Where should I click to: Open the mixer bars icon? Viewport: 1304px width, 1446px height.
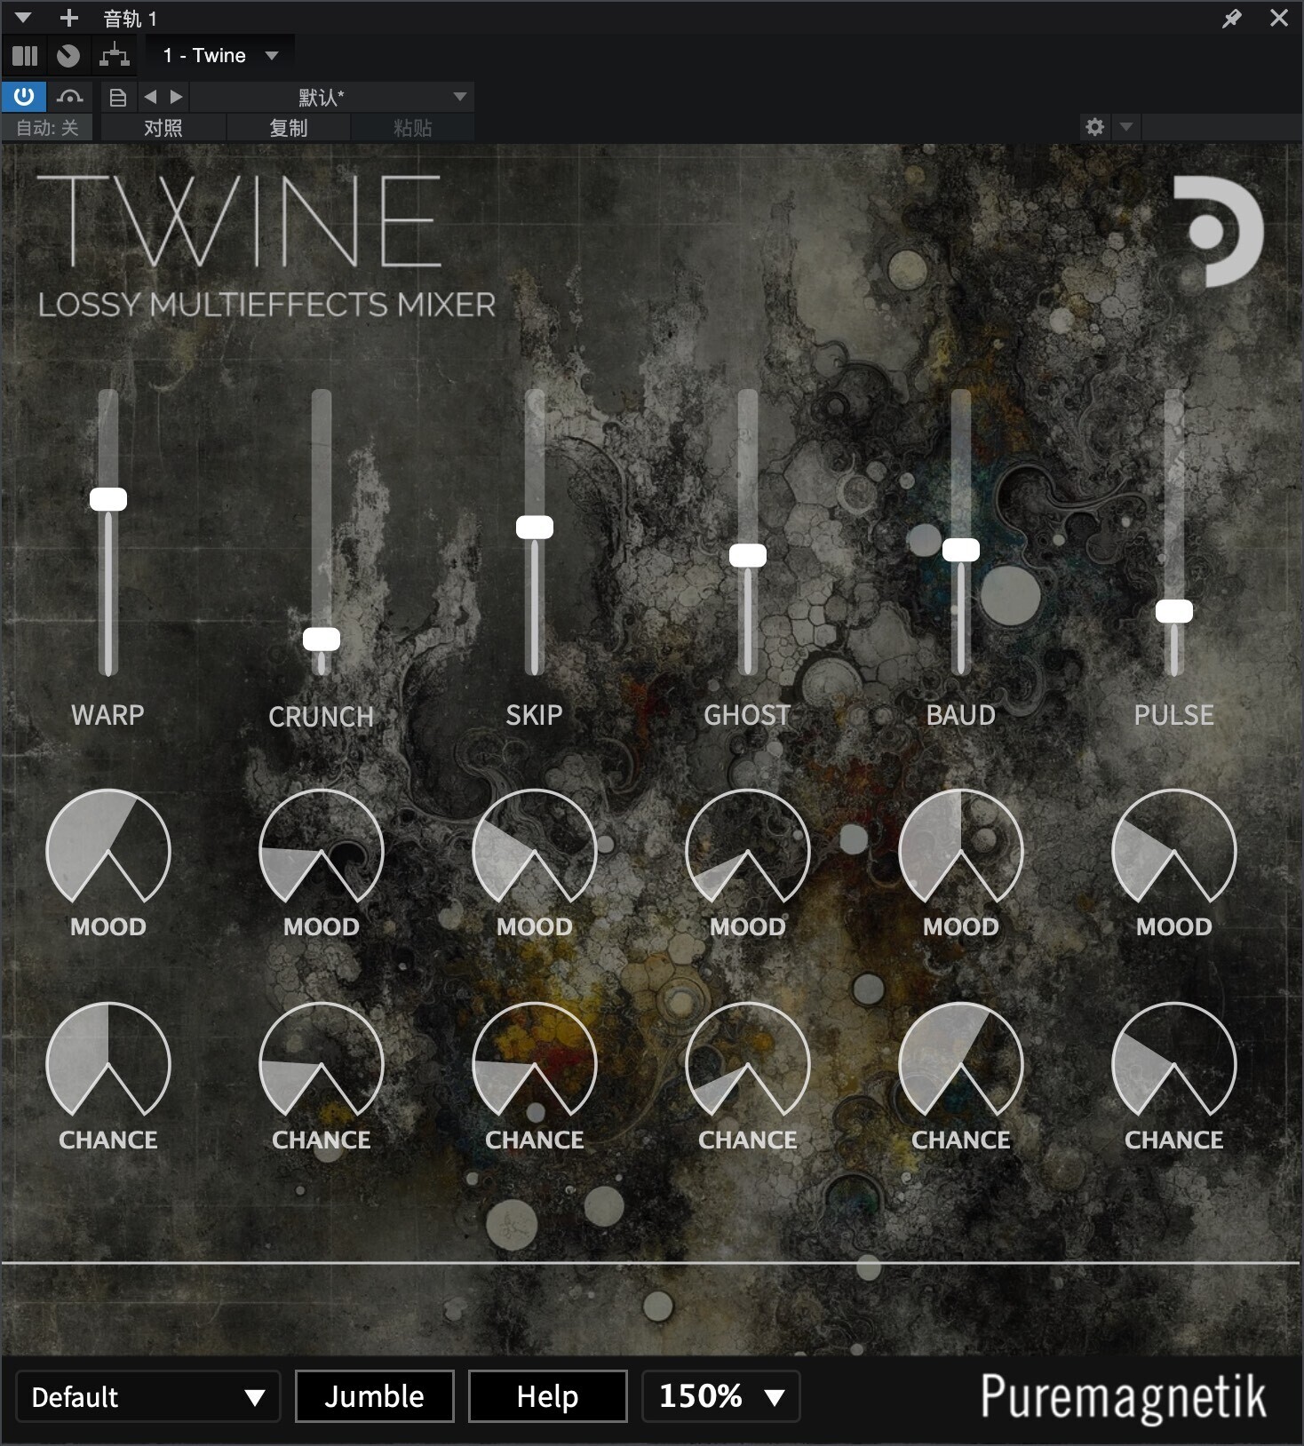pos(25,56)
